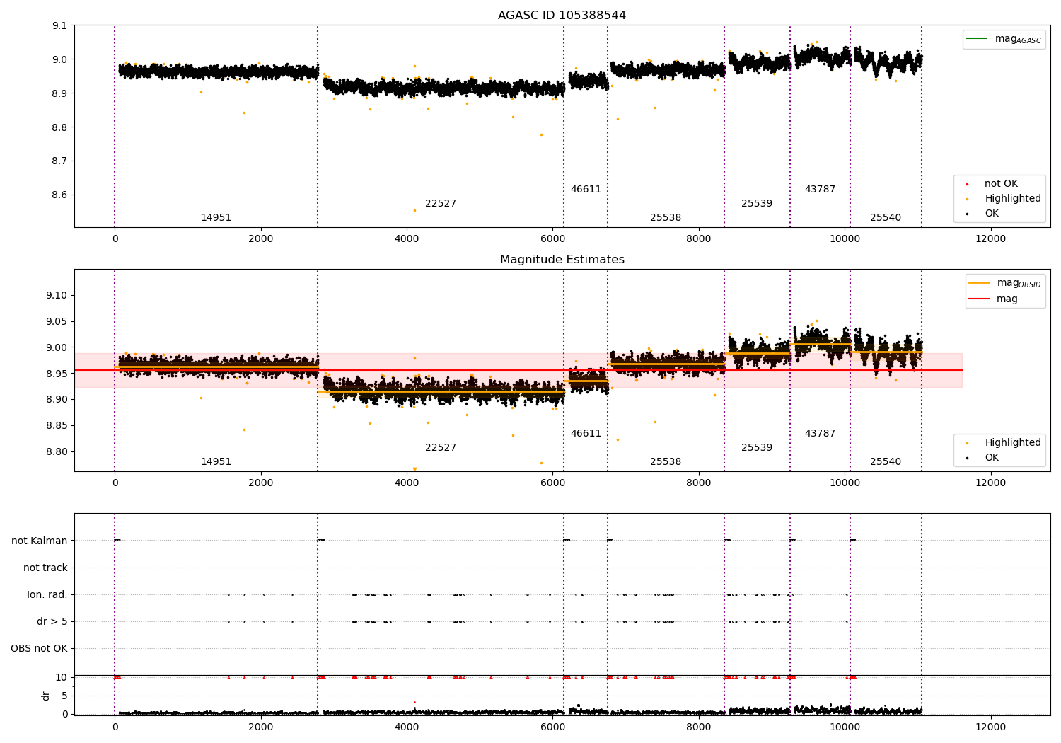Click the title "AGASC ID 105388544"
Viewport: 1061px width, 743px height.
pos(562,16)
